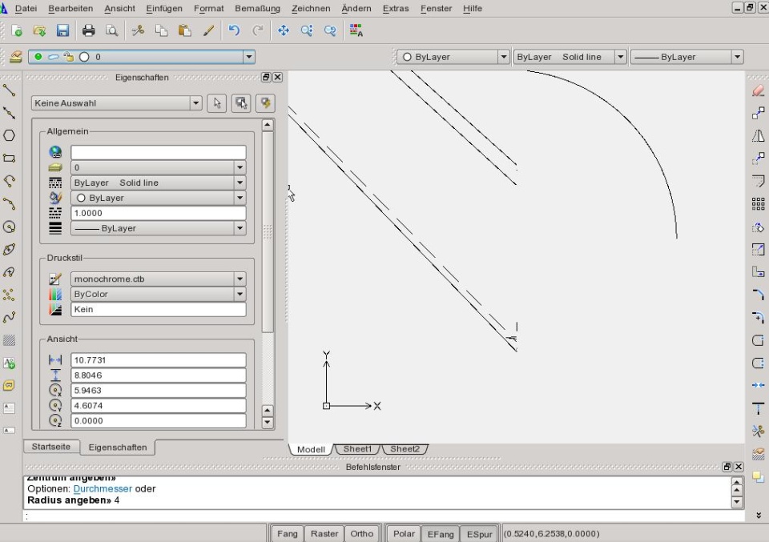Switch to the Sheet1 tab

pos(357,449)
